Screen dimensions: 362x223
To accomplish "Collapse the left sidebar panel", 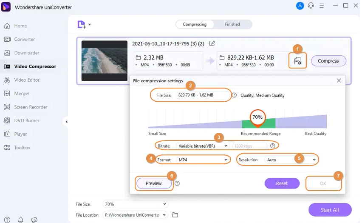I will (x=66, y=122).
